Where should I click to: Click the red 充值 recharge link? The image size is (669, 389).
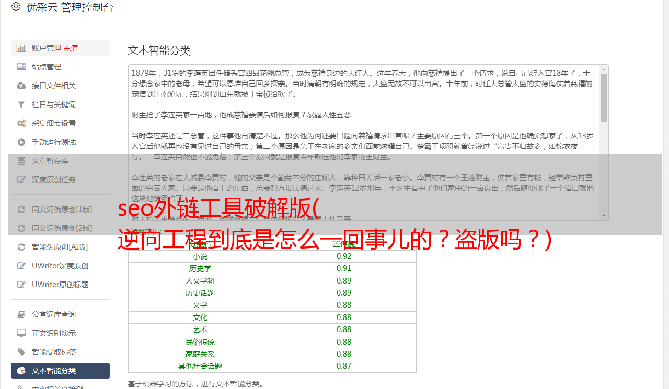(x=71, y=48)
